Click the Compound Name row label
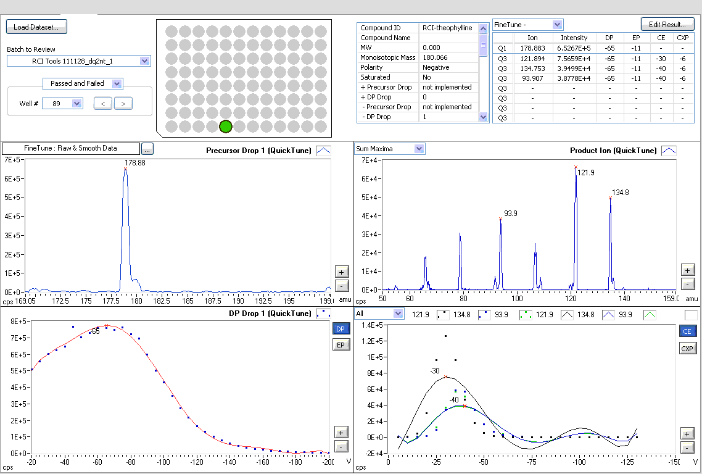The image size is (702, 474). click(388, 38)
